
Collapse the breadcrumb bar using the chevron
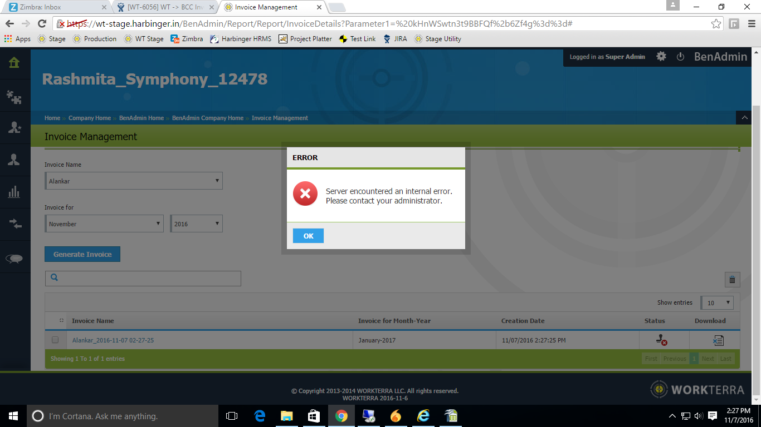745,118
